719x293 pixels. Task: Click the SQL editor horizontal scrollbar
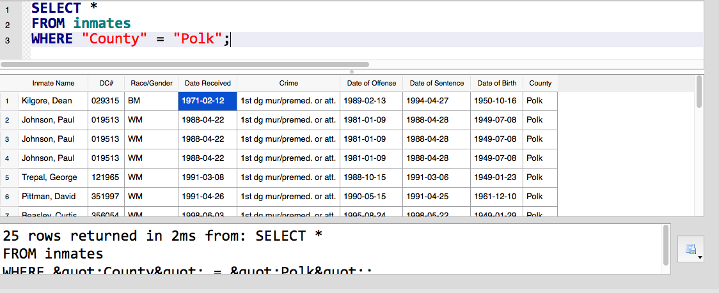point(185,64)
